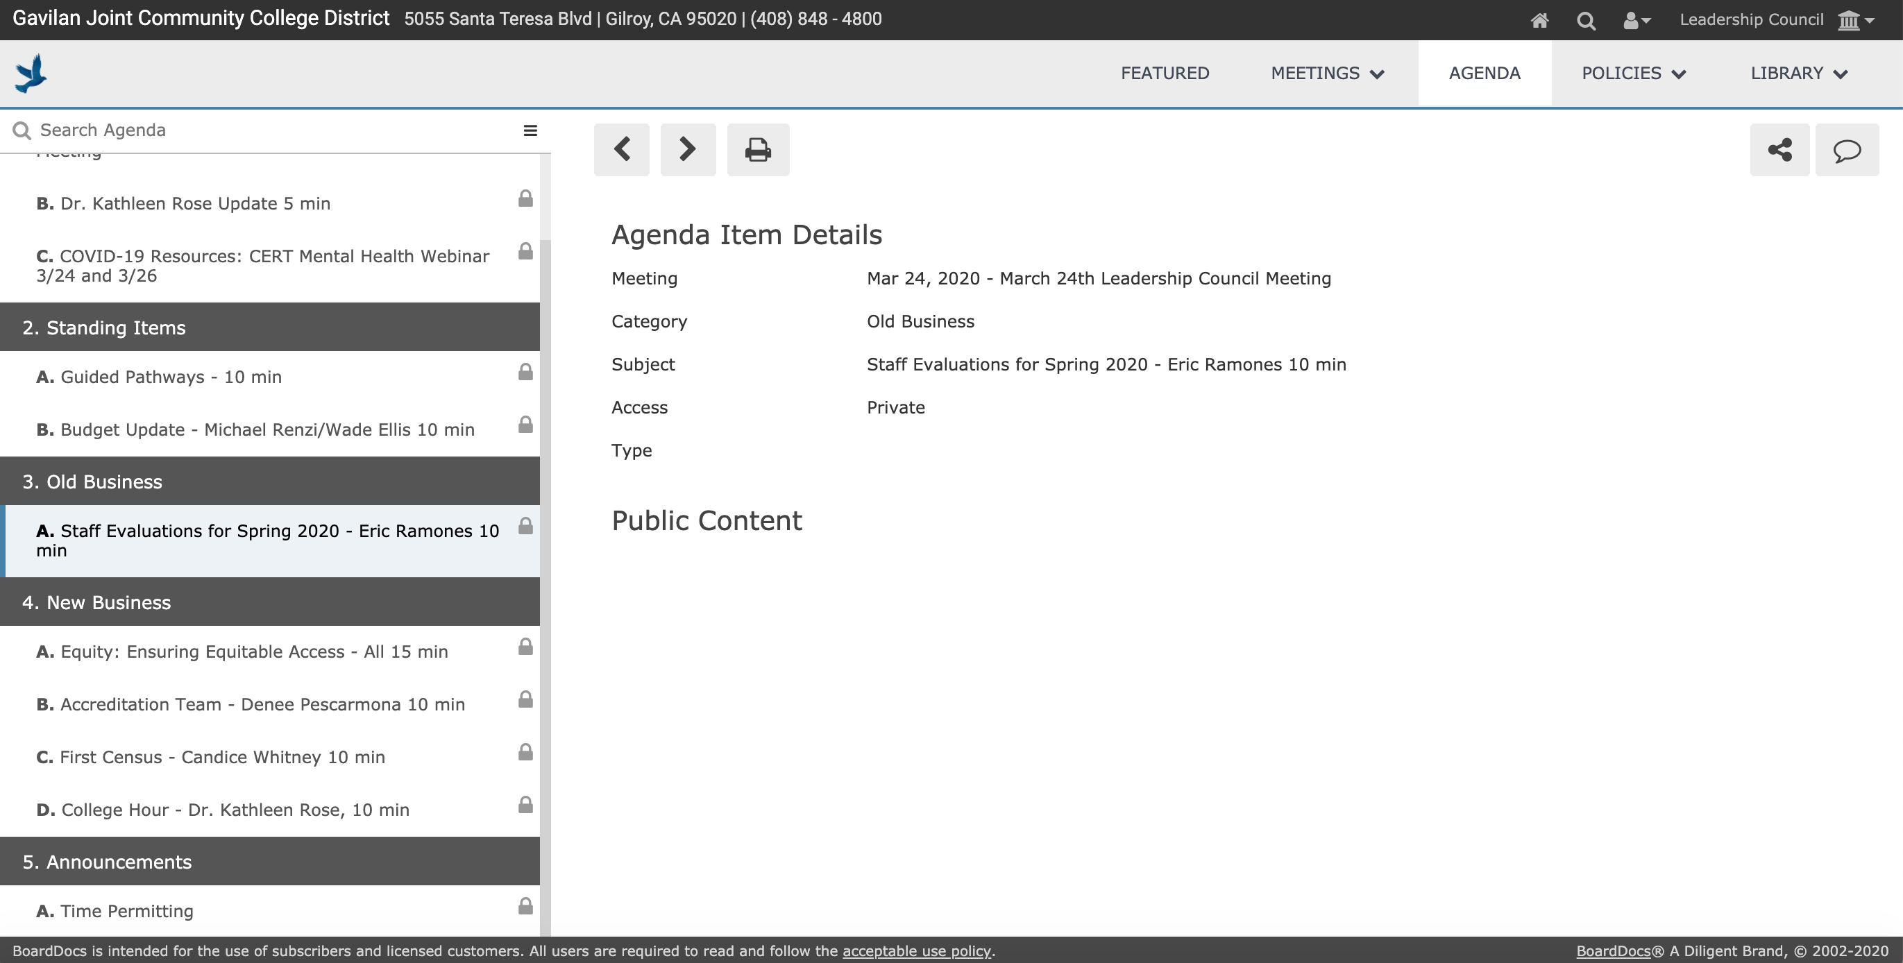Switch to the Featured tab
This screenshot has width=1903, height=963.
pyautogui.click(x=1165, y=73)
